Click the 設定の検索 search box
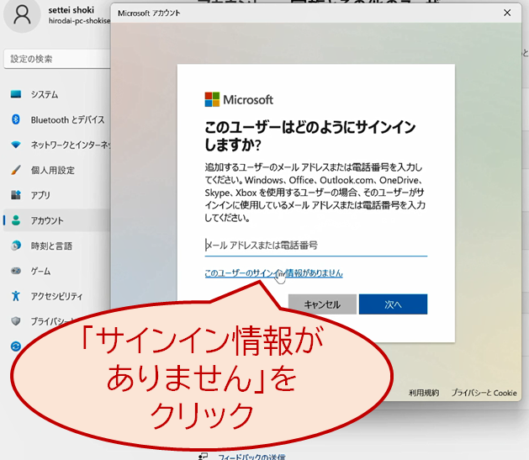Viewport: 529px width, 460px height. (x=57, y=59)
